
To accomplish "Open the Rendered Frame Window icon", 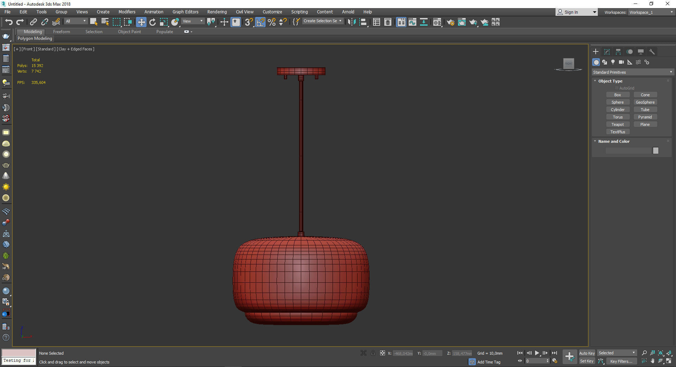I will [462, 22].
